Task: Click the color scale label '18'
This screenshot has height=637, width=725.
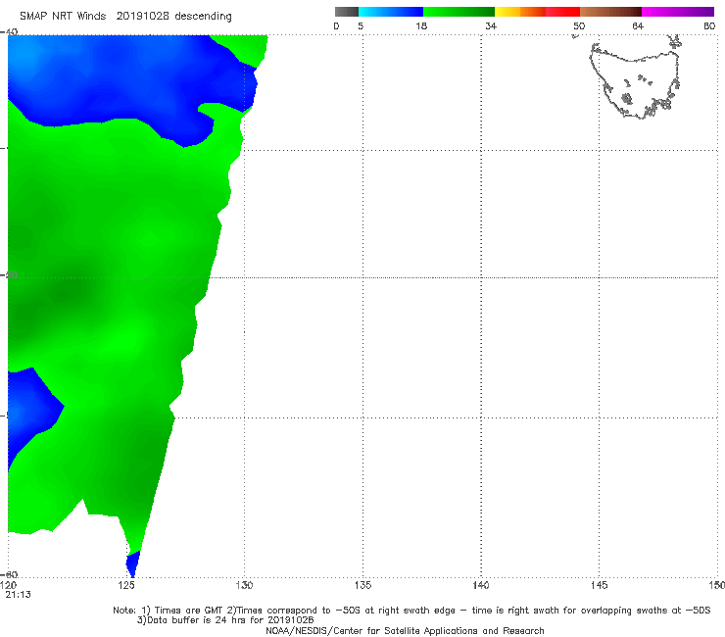Action: 421,26
